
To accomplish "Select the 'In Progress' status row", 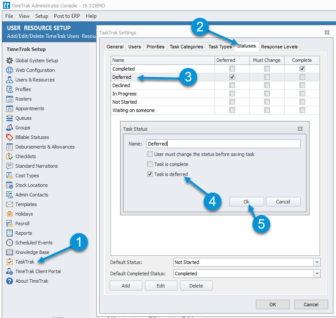I will click(x=215, y=94).
